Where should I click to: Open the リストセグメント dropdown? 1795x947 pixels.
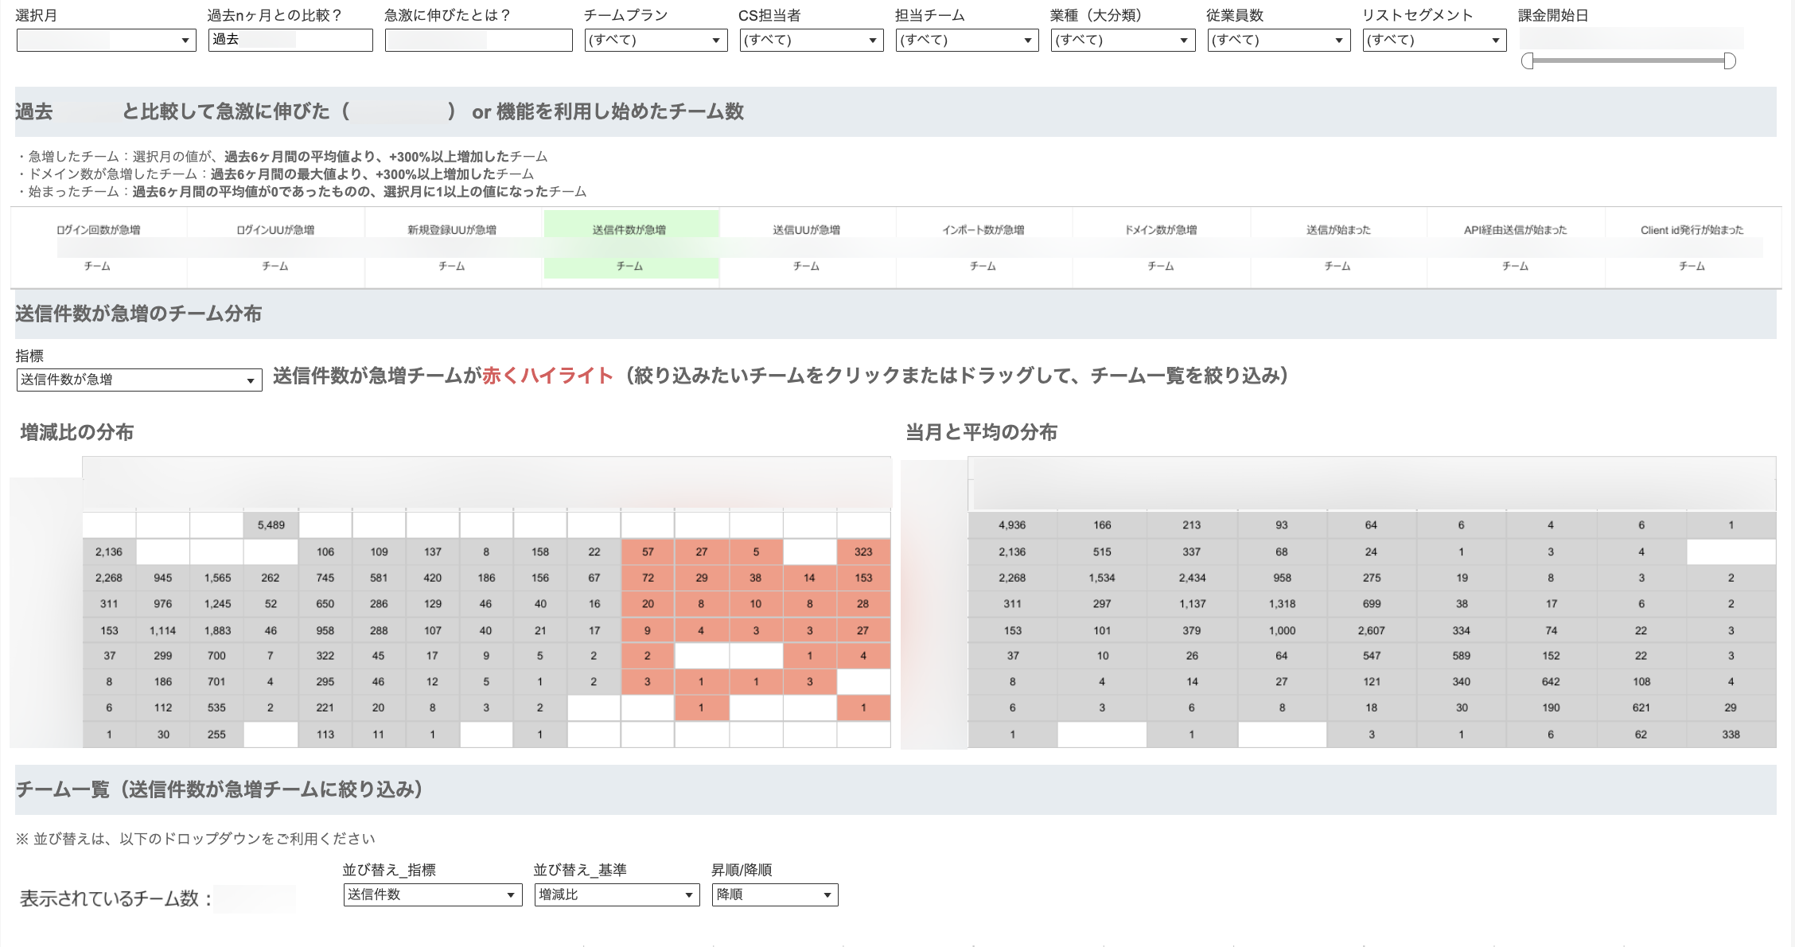(x=1433, y=40)
